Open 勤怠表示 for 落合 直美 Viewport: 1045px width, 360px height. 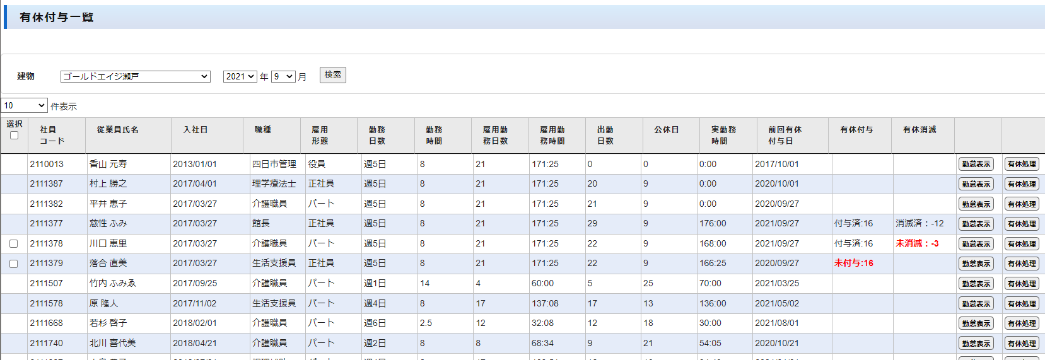point(976,264)
